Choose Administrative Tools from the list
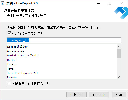Viewport: 128px width, 100px height. click(x=62, y=55)
